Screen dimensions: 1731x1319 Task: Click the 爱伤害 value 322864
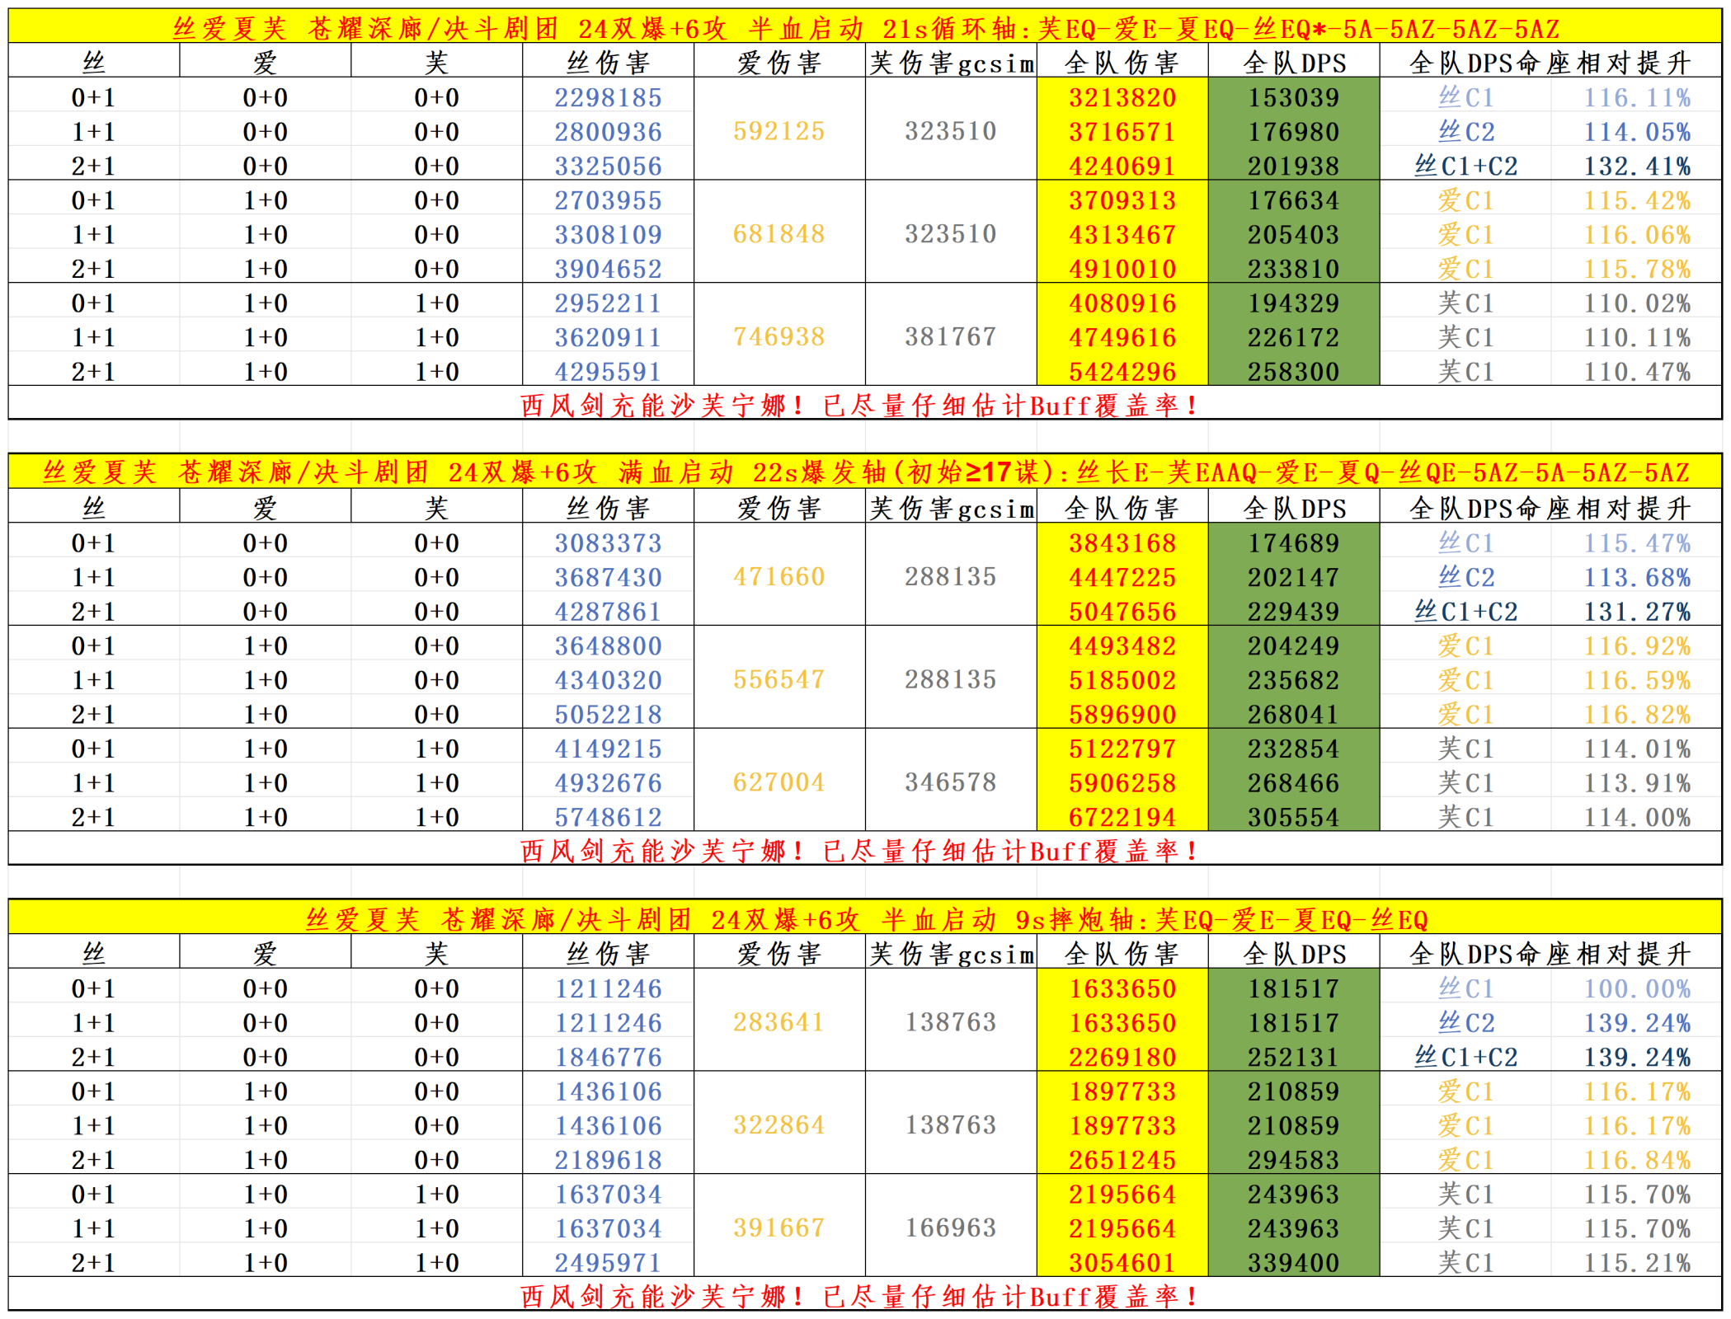tap(779, 1125)
